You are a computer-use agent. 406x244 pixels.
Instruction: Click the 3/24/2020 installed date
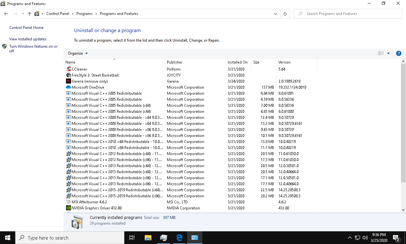click(236, 81)
